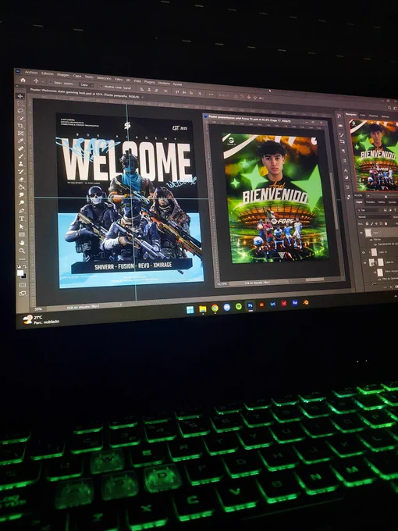The width and height of the screenshot is (398, 531).
Task: Select the Healing Brush tool
Action: (x=21, y=148)
